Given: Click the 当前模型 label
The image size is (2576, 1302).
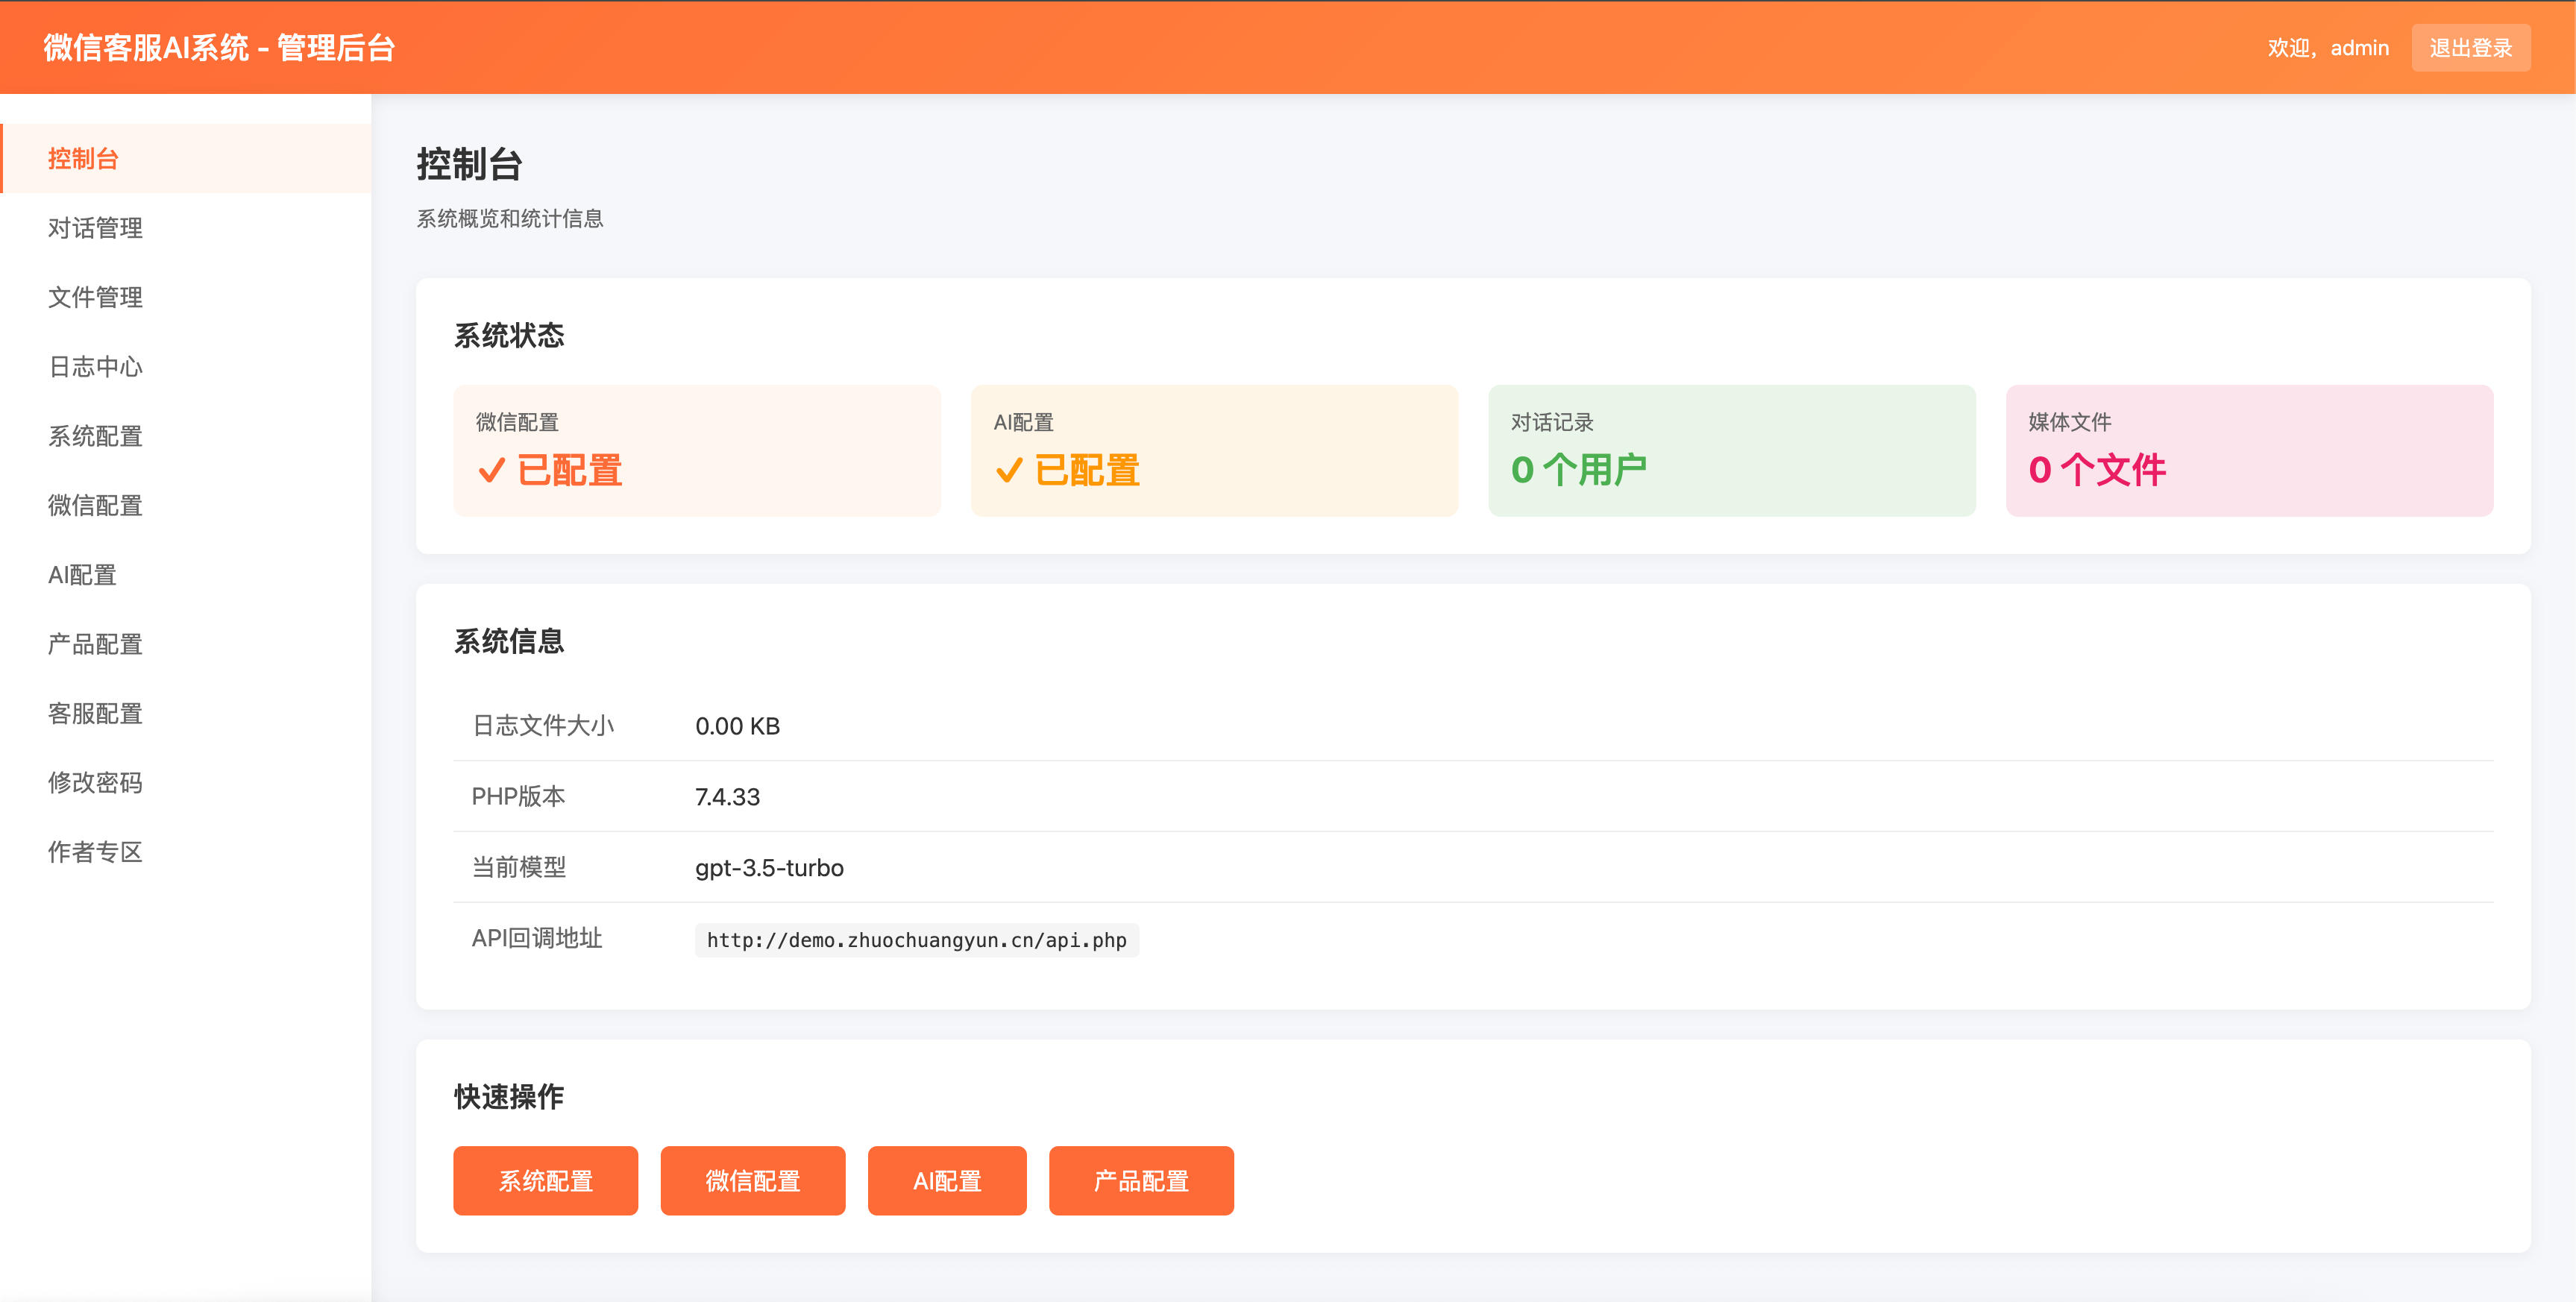Looking at the screenshot, I should point(519,867).
